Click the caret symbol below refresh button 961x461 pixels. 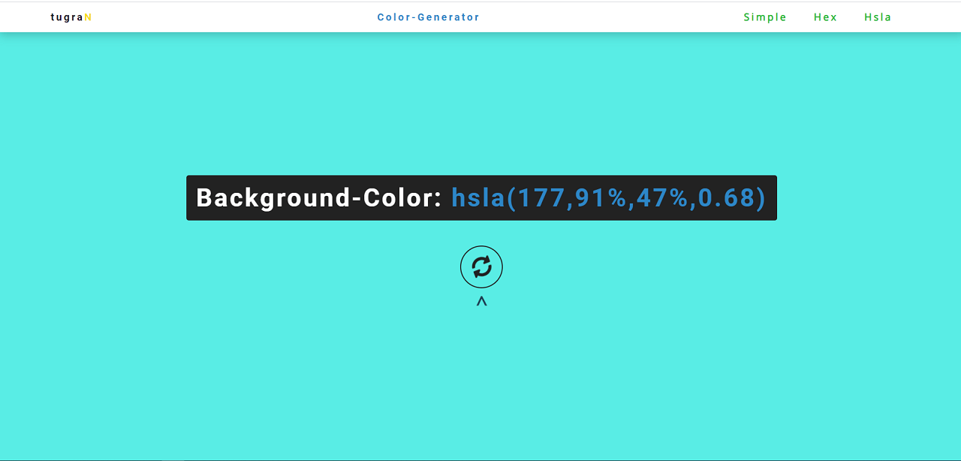point(481,302)
